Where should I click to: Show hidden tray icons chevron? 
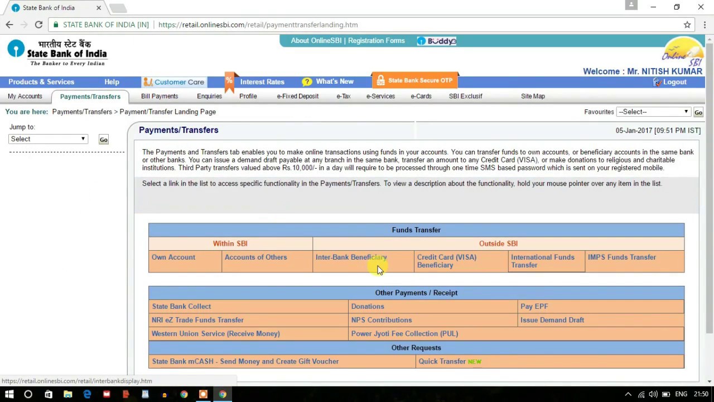pyautogui.click(x=628, y=394)
